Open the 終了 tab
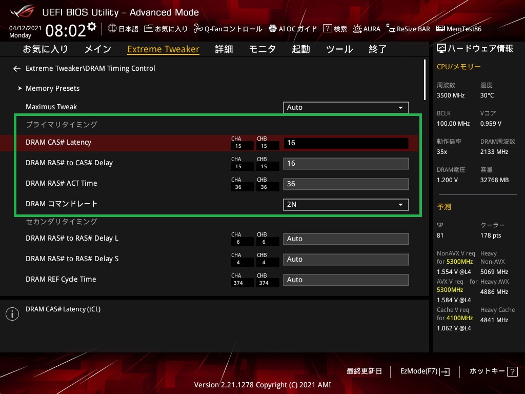525x394 pixels. pyautogui.click(x=378, y=49)
